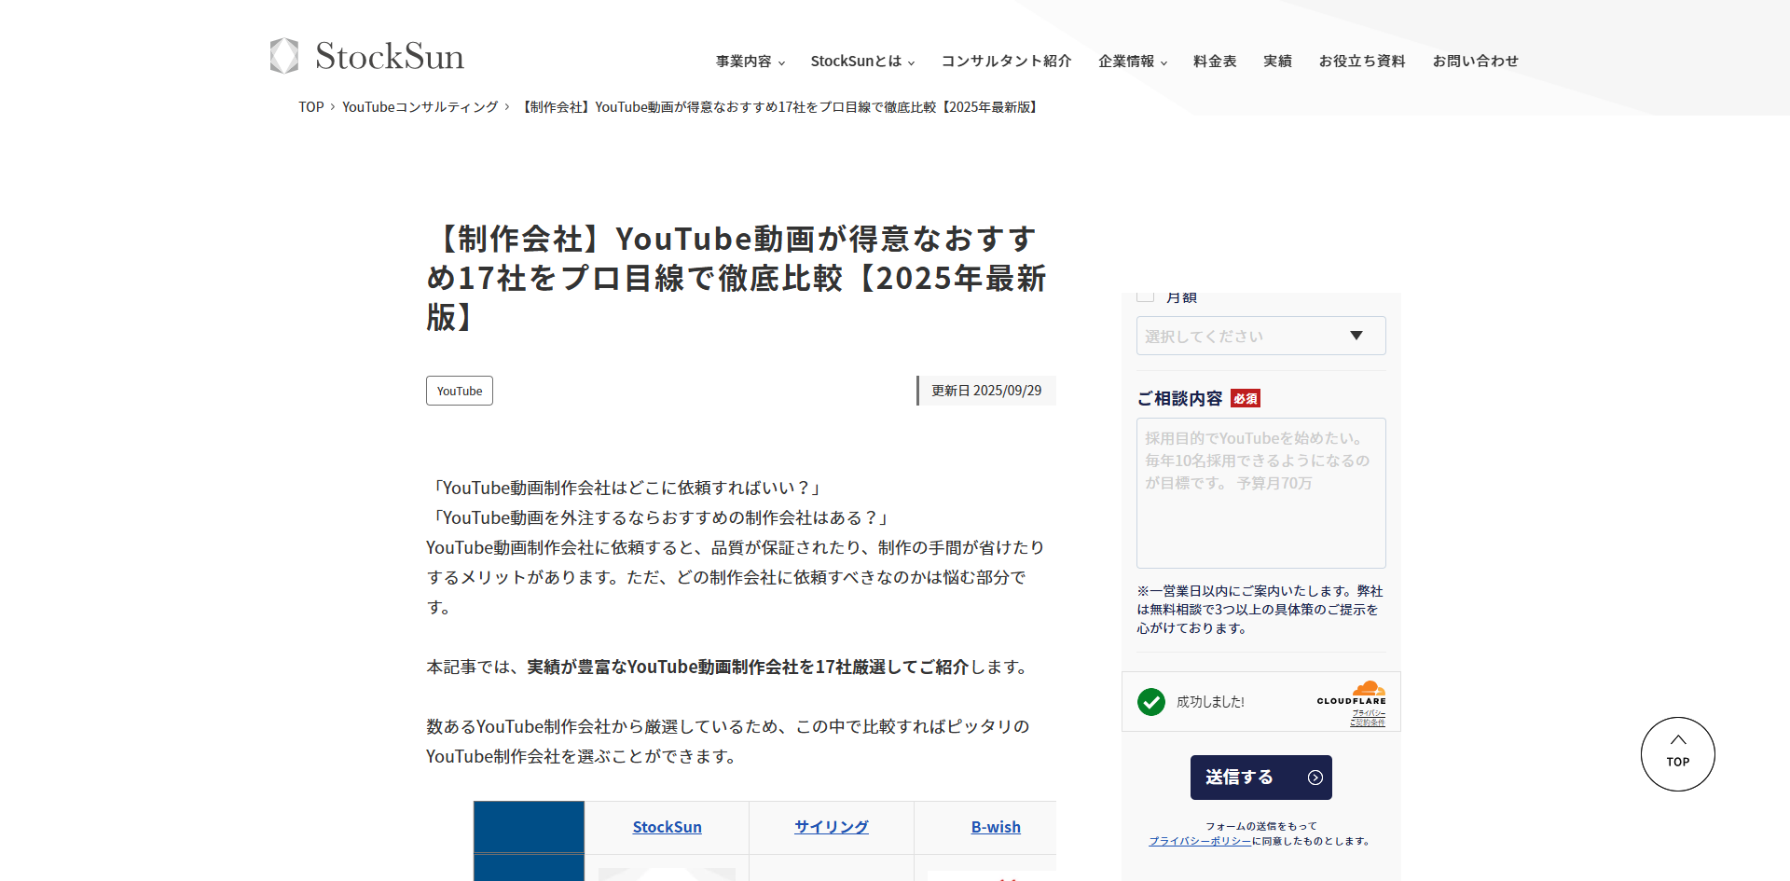Open コンサルタント紹介 page
Image resolution: width=1790 pixels, height=881 pixels.
pos(1006,62)
